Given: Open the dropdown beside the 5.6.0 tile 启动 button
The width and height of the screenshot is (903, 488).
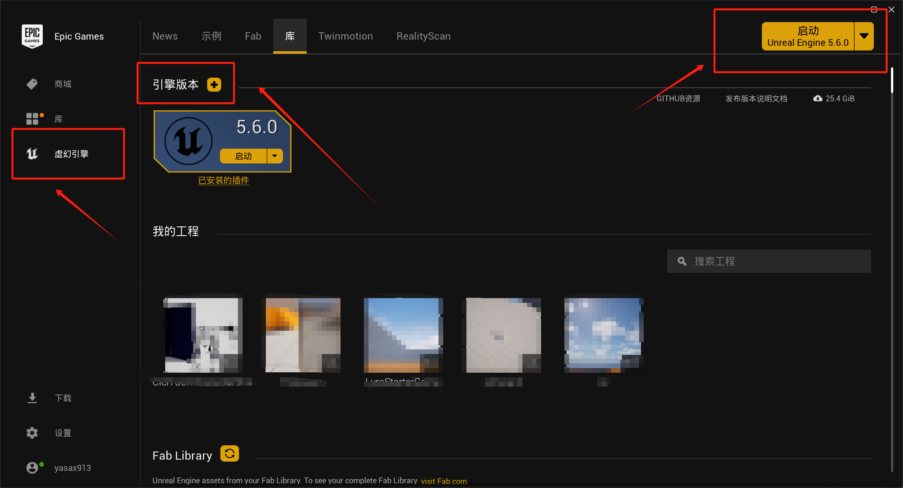Looking at the screenshot, I should (275, 156).
